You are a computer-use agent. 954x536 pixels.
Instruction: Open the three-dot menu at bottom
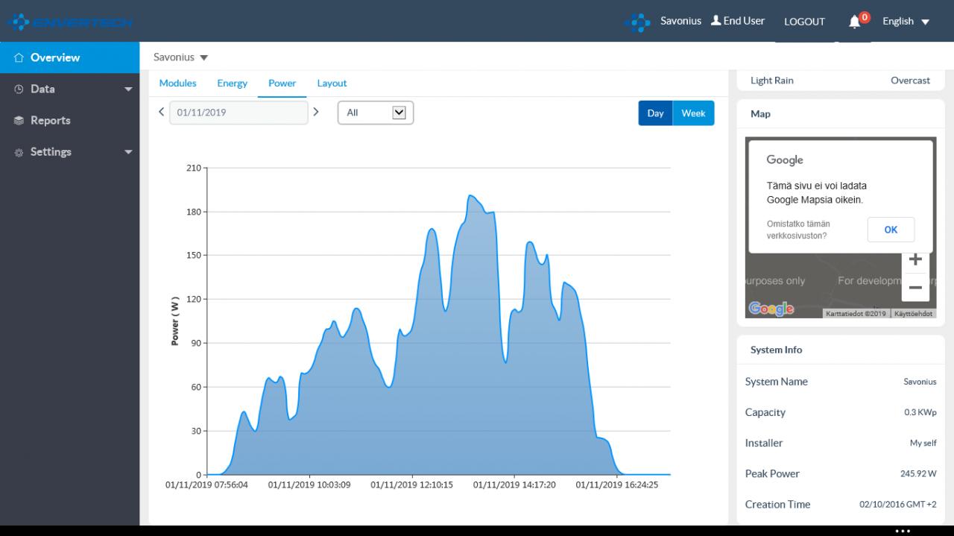[903, 531]
